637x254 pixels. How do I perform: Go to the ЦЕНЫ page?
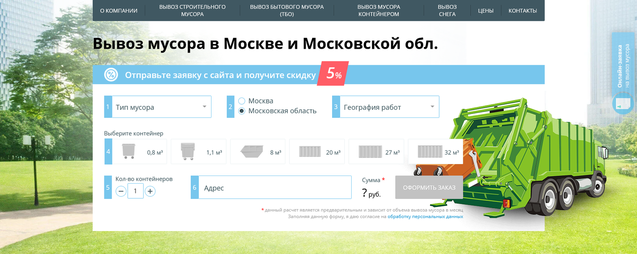coord(486,11)
